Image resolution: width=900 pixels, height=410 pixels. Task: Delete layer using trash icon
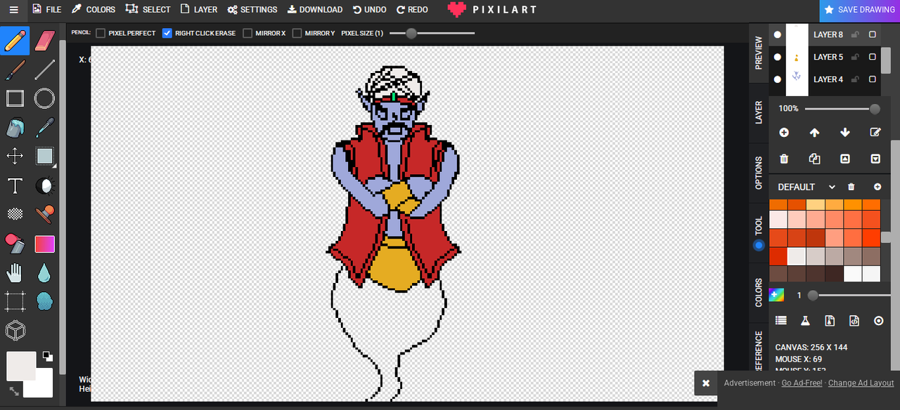click(784, 159)
